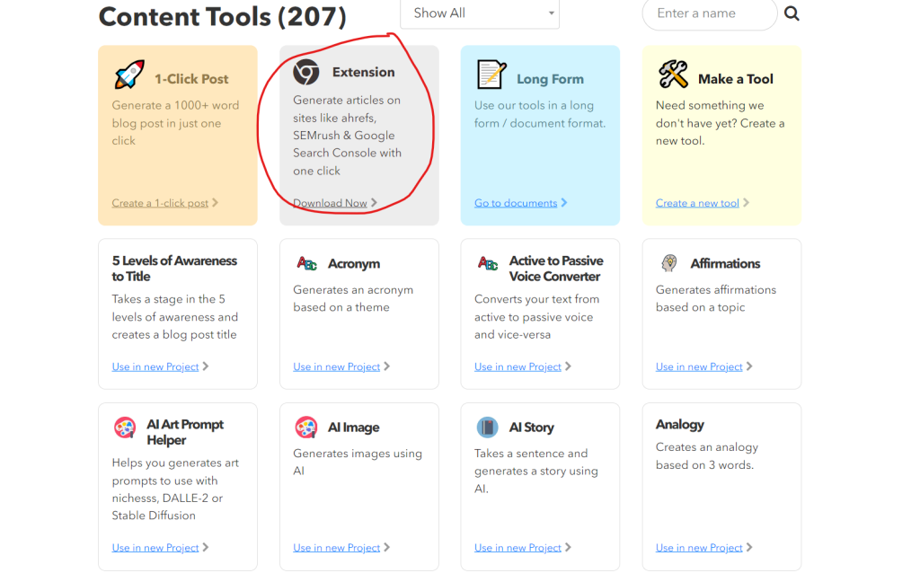Click the palette icon on AI Art Prompt Helper
This screenshot has width=920, height=582.
[124, 428]
